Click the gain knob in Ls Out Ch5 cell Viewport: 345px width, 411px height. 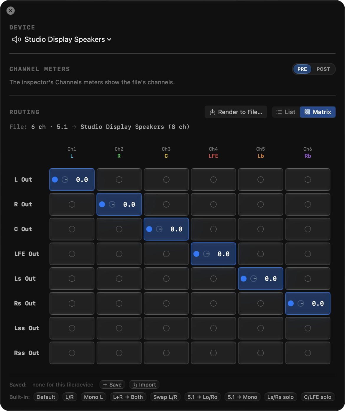[x=254, y=279]
